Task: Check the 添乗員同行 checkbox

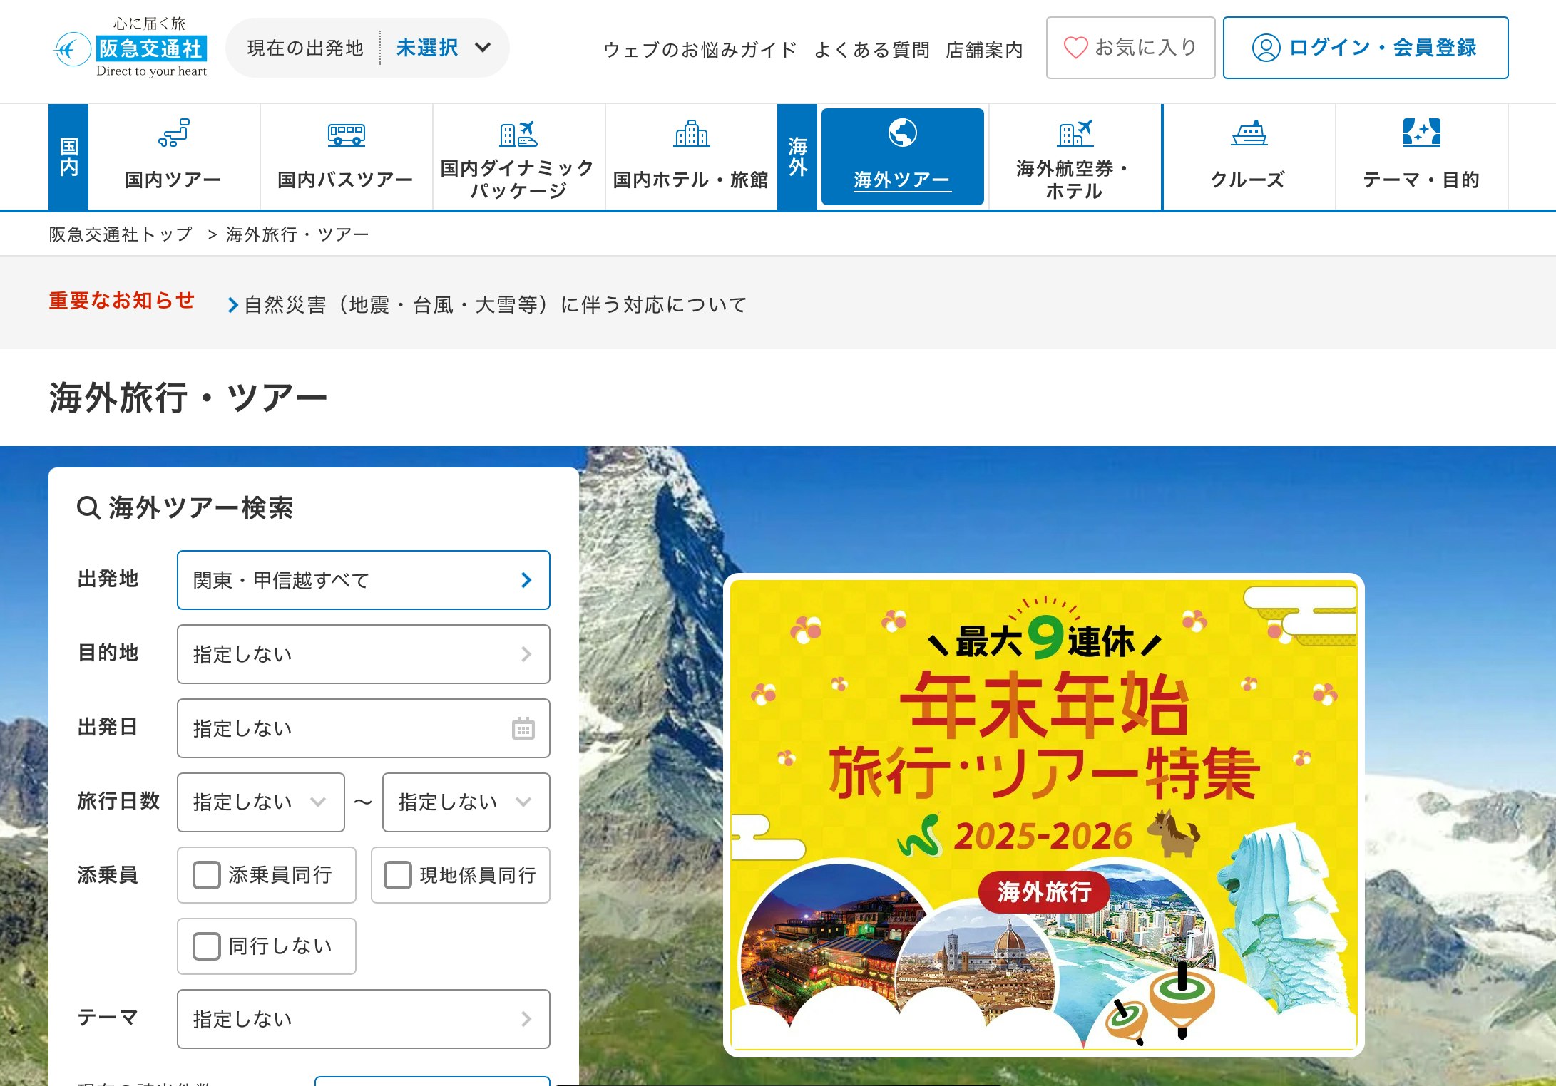Action: click(207, 875)
